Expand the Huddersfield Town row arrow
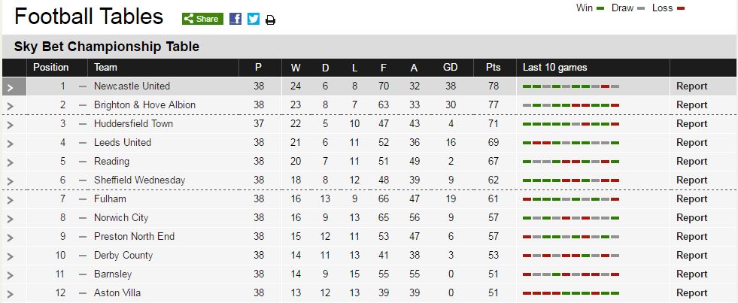 click(x=11, y=125)
